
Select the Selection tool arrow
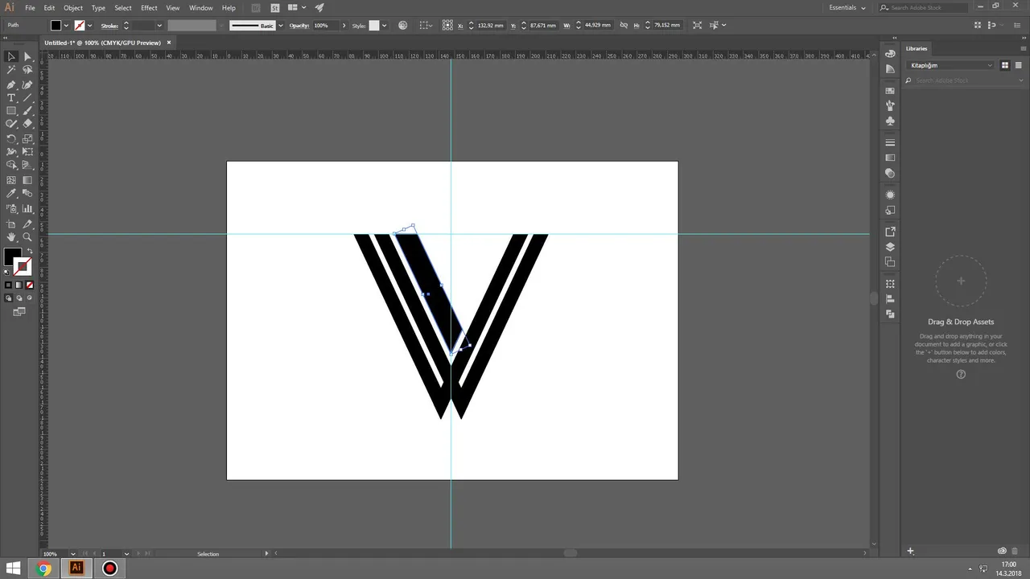(11, 56)
